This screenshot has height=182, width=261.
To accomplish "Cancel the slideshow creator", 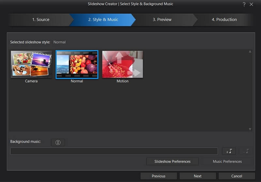I will [x=237, y=176].
